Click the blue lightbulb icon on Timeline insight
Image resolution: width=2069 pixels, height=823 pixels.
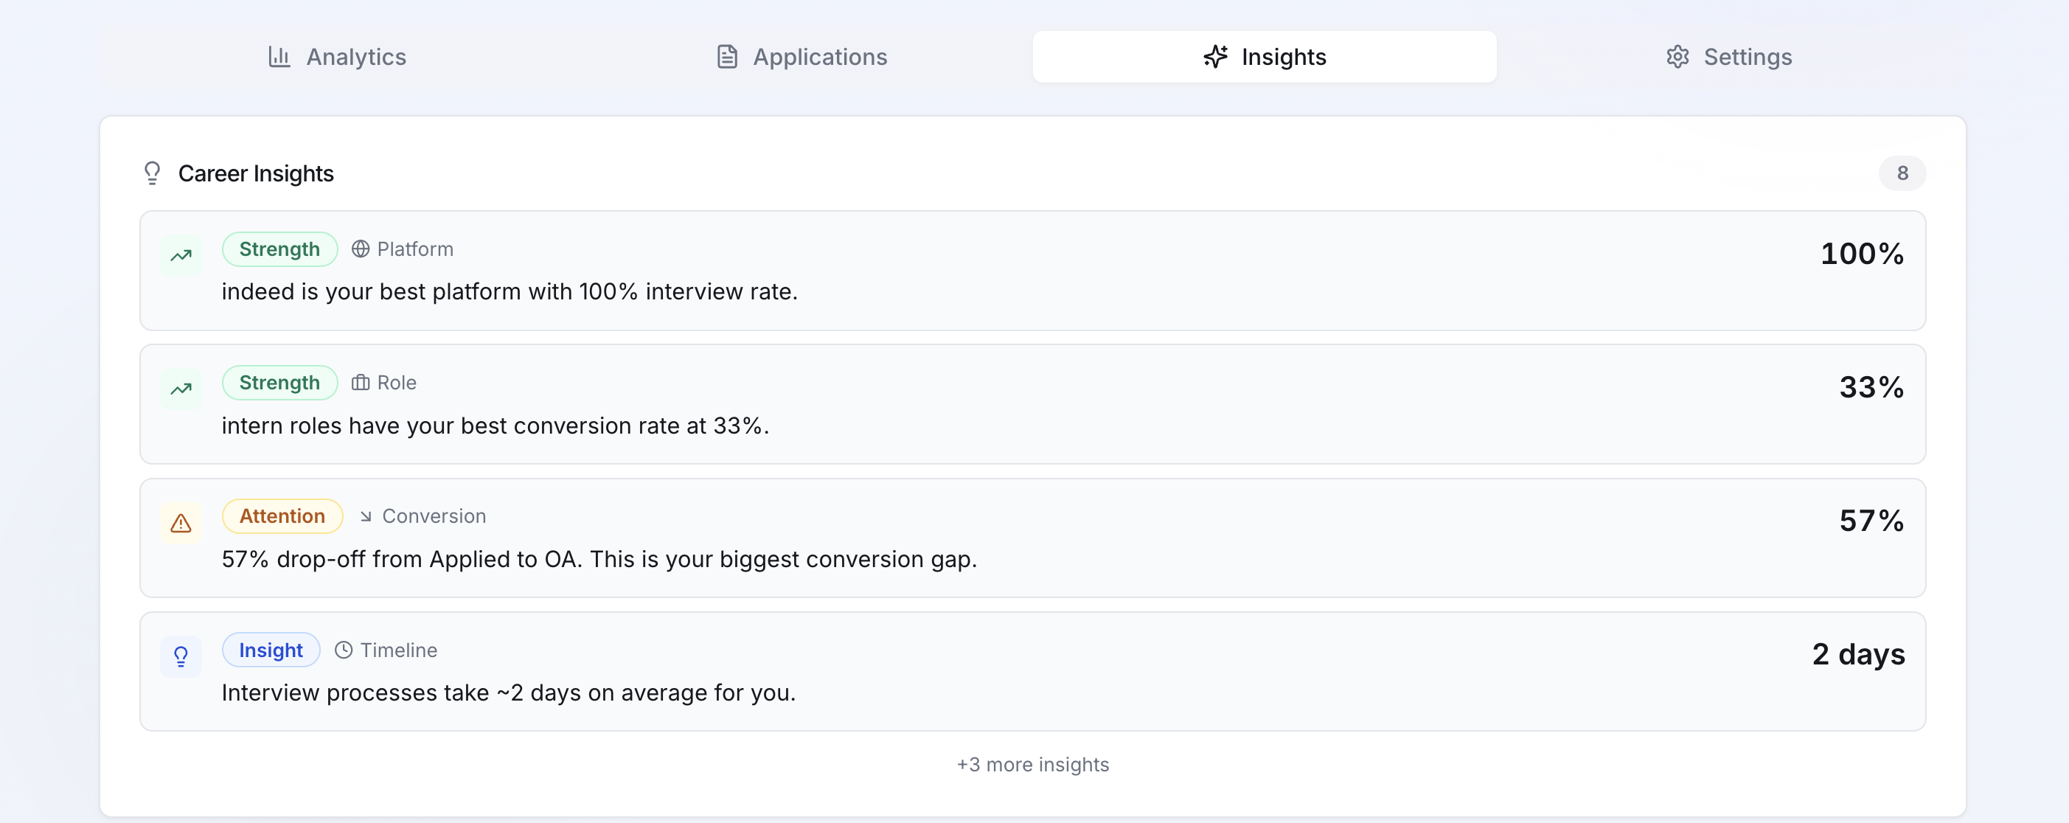click(x=181, y=656)
